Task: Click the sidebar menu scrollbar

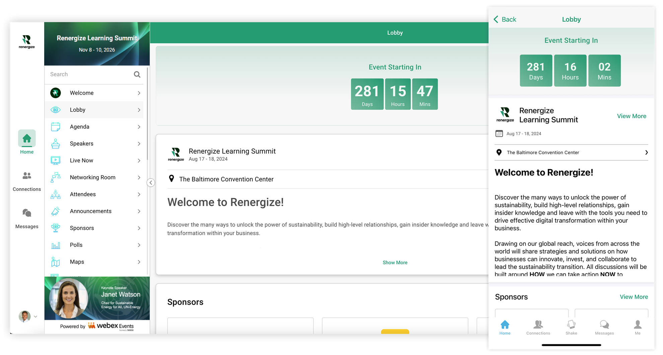Action: pos(147,114)
